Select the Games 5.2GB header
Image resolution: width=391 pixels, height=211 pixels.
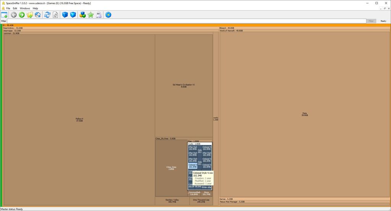click(305, 199)
